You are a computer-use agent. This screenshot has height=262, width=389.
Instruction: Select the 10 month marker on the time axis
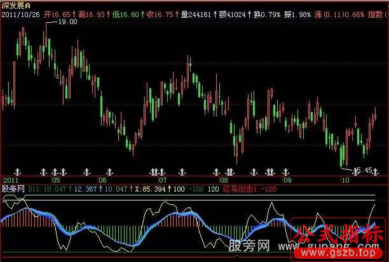tap(345, 180)
